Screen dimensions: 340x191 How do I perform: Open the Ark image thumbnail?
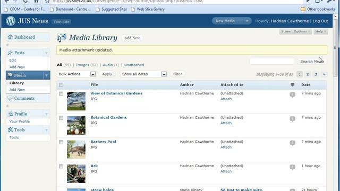tap(76, 173)
